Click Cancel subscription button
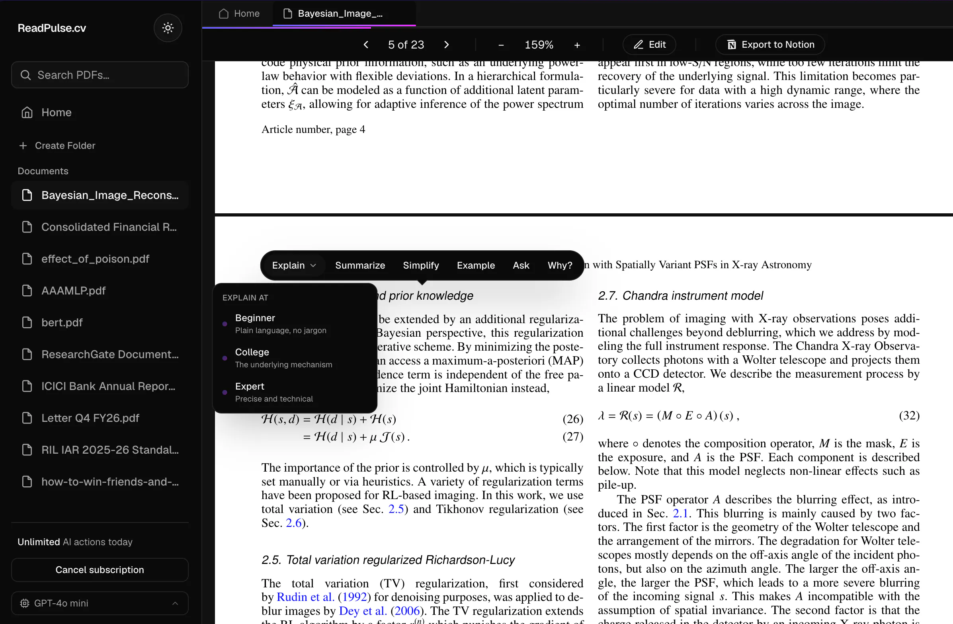953x624 pixels. click(x=100, y=569)
